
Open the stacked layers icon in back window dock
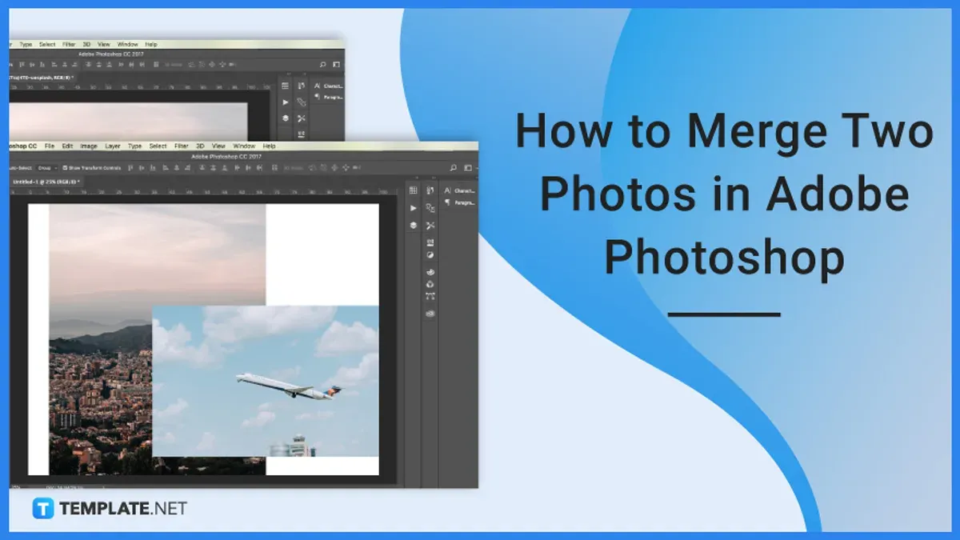point(285,118)
